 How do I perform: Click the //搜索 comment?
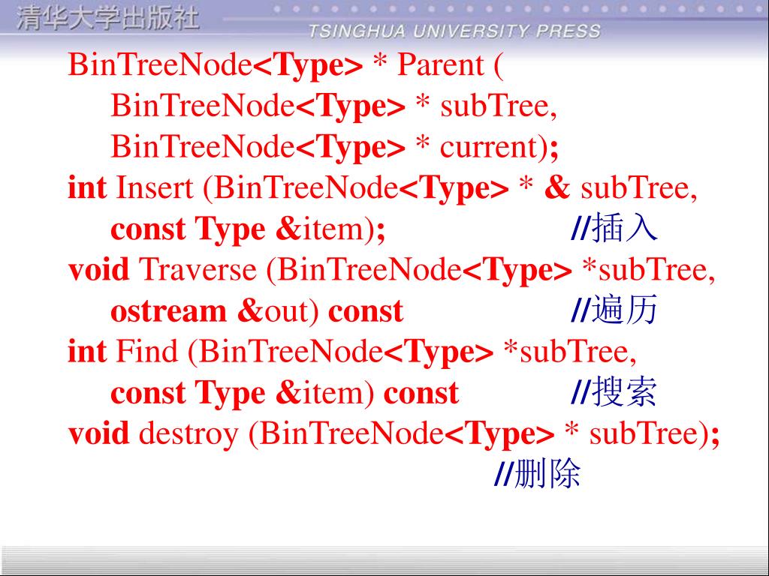coord(614,391)
